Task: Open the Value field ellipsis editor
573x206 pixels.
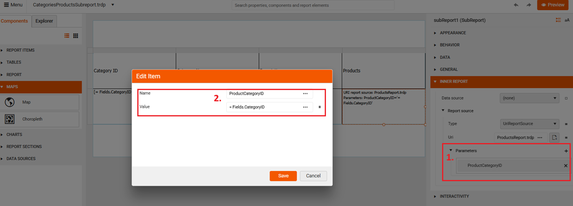Action: pyautogui.click(x=306, y=107)
